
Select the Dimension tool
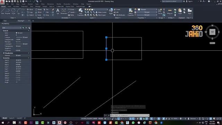[64, 11]
